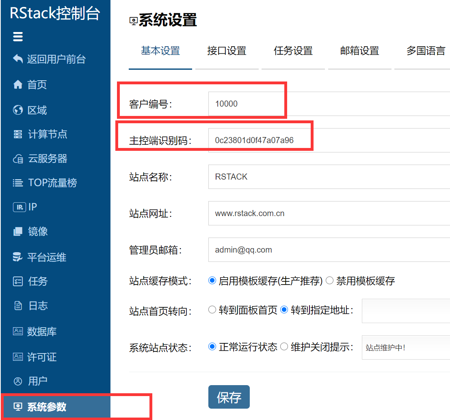Screen dimensions: 450x420
Task: Click the return arrow icon beside 返回用户前台
Action: 18,59
